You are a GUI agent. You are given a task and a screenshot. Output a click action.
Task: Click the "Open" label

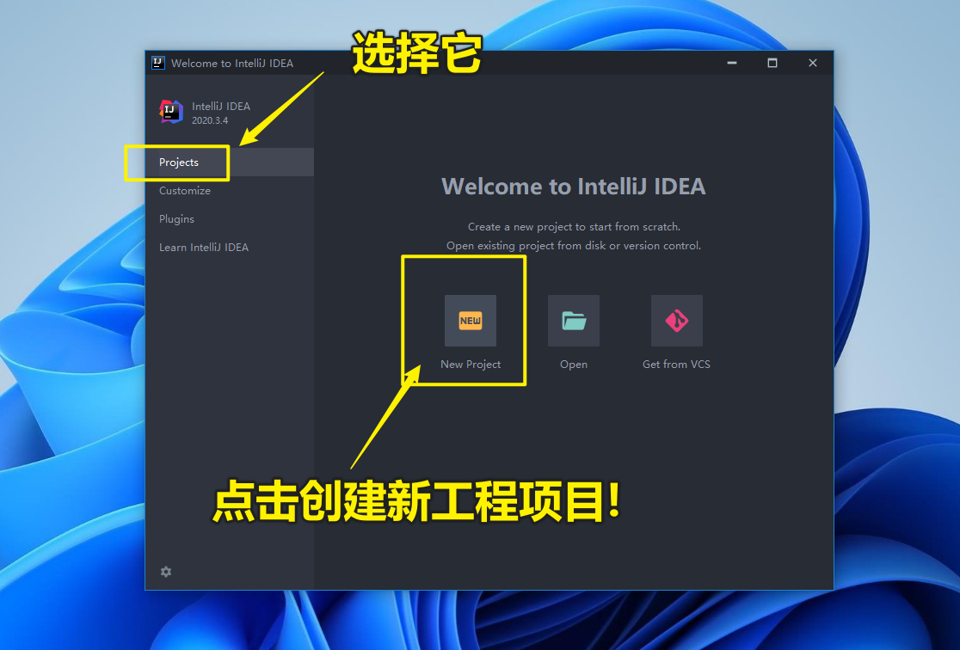[574, 365]
